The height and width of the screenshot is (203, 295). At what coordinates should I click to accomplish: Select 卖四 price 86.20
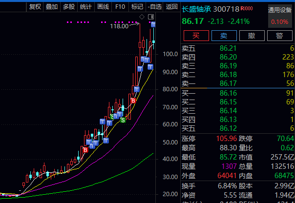point(228,57)
